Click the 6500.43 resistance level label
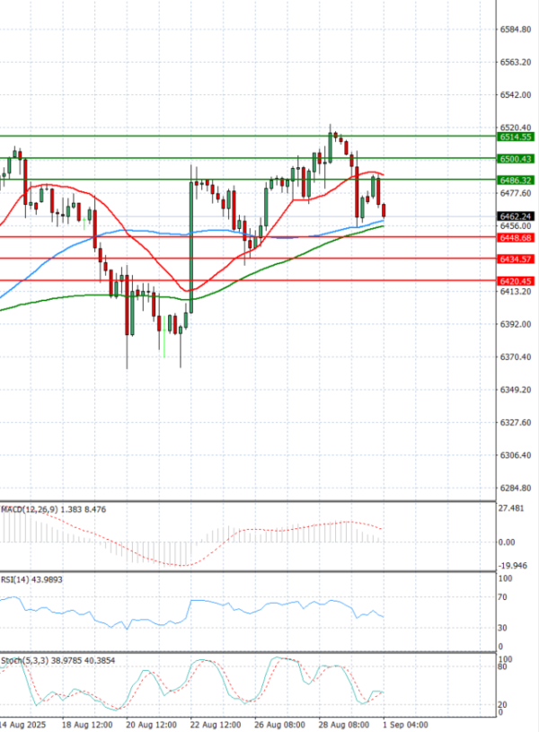The image size is (539, 732). pyautogui.click(x=516, y=159)
